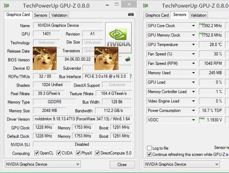Click the NVIDIA logo image

click(x=118, y=37)
